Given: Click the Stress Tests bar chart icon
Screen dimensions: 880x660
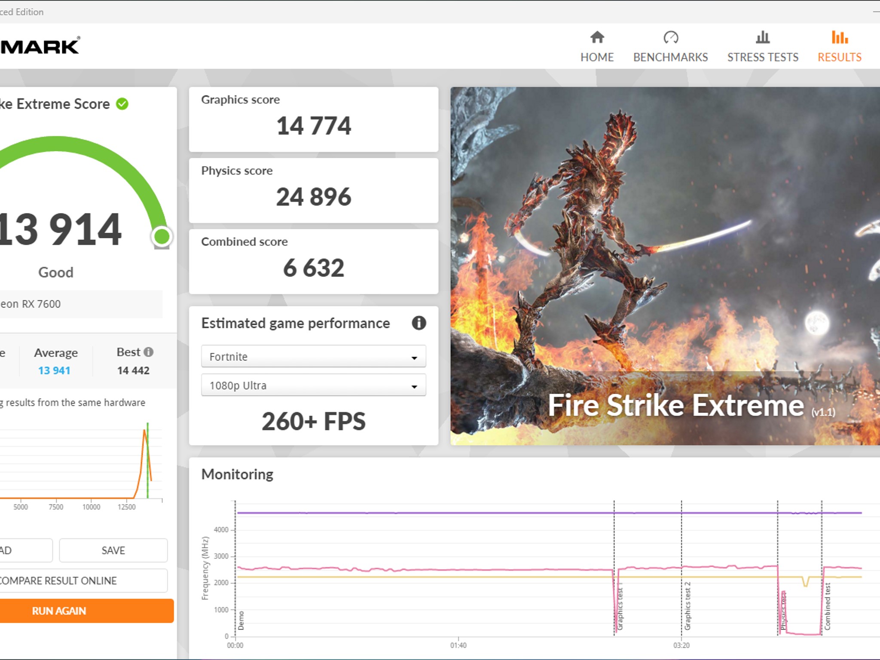Looking at the screenshot, I should coord(763,37).
